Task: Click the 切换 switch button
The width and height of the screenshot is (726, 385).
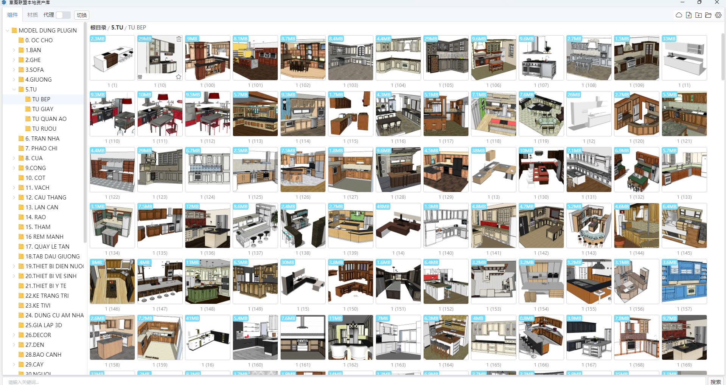Action: coord(82,15)
